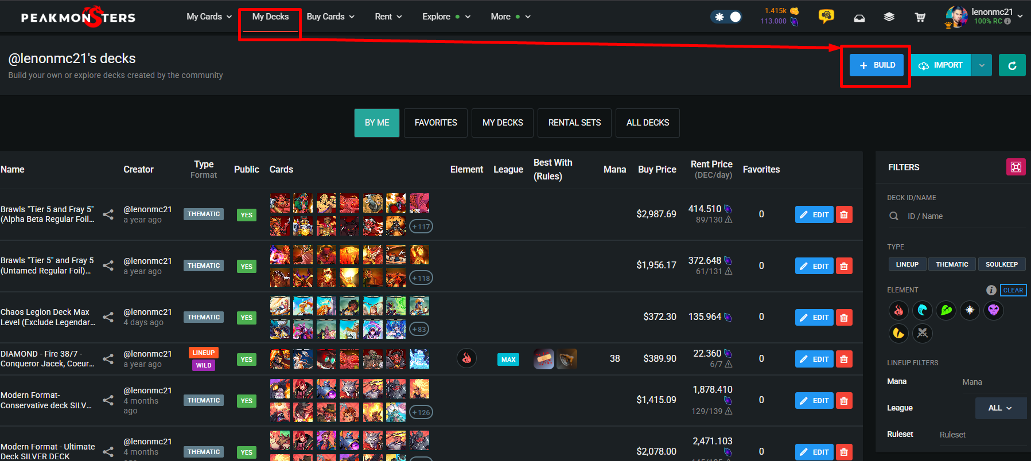The height and width of the screenshot is (461, 1031).
Task: Open the inbox tray icon
Action: pos(859,18)
